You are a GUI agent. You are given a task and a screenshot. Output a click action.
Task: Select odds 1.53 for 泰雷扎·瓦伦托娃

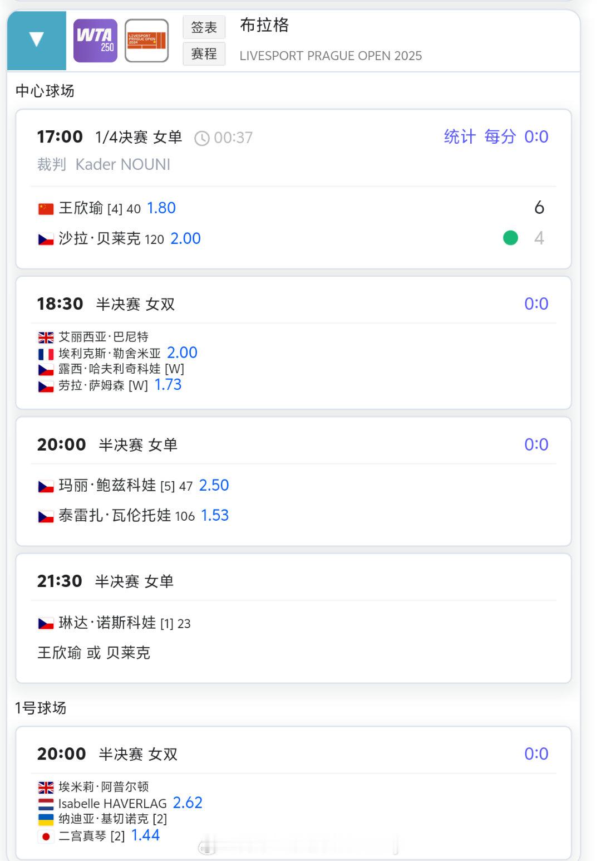point(215,515)
